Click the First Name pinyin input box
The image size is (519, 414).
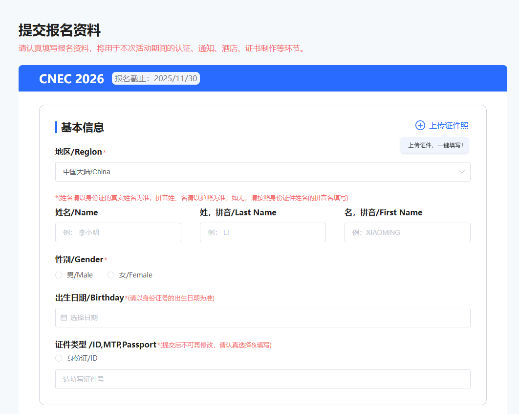407,232
